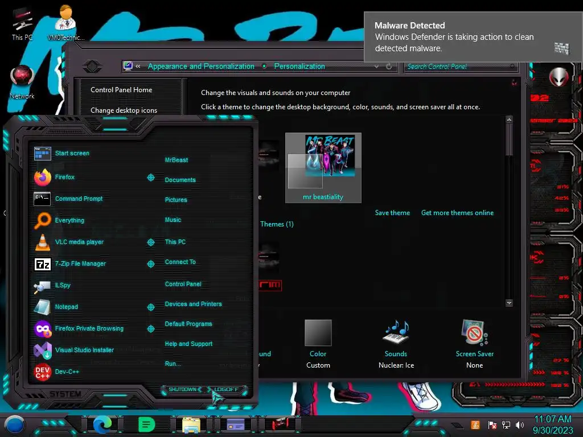Launch Command Prompt icon in start menu

42,199
